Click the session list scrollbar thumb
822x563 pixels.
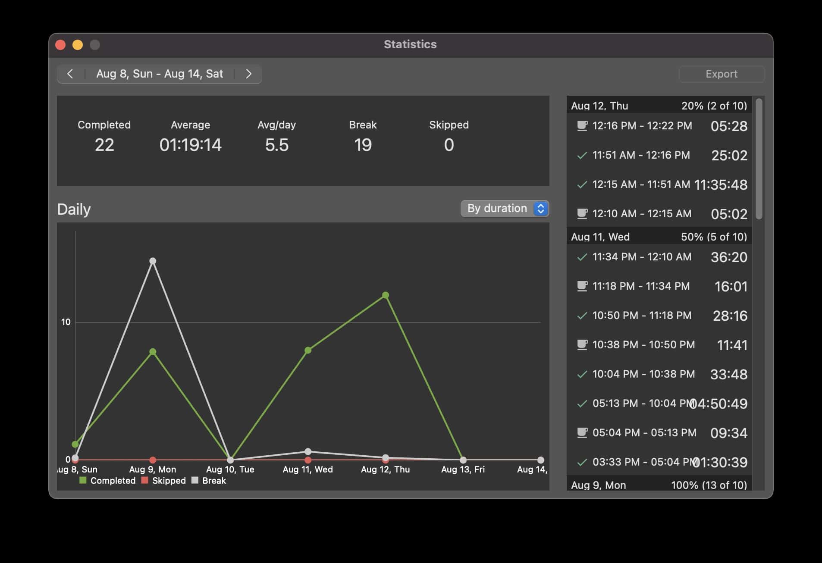point(759,159)
